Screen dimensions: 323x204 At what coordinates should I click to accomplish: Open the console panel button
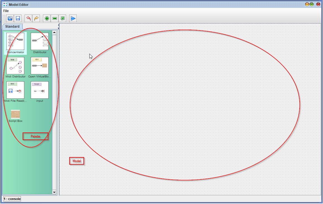point(12,199)
